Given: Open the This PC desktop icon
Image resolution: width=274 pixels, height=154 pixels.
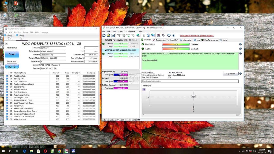Looking at the screenshot, I should pyautogui.click(x=5, y=5).
